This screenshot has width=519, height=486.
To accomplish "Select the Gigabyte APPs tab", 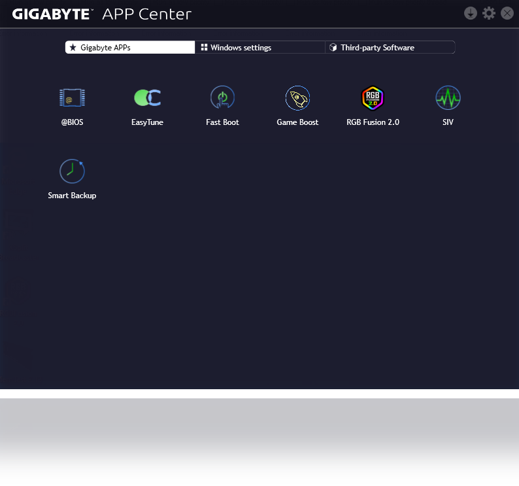I will pos(130,48).
